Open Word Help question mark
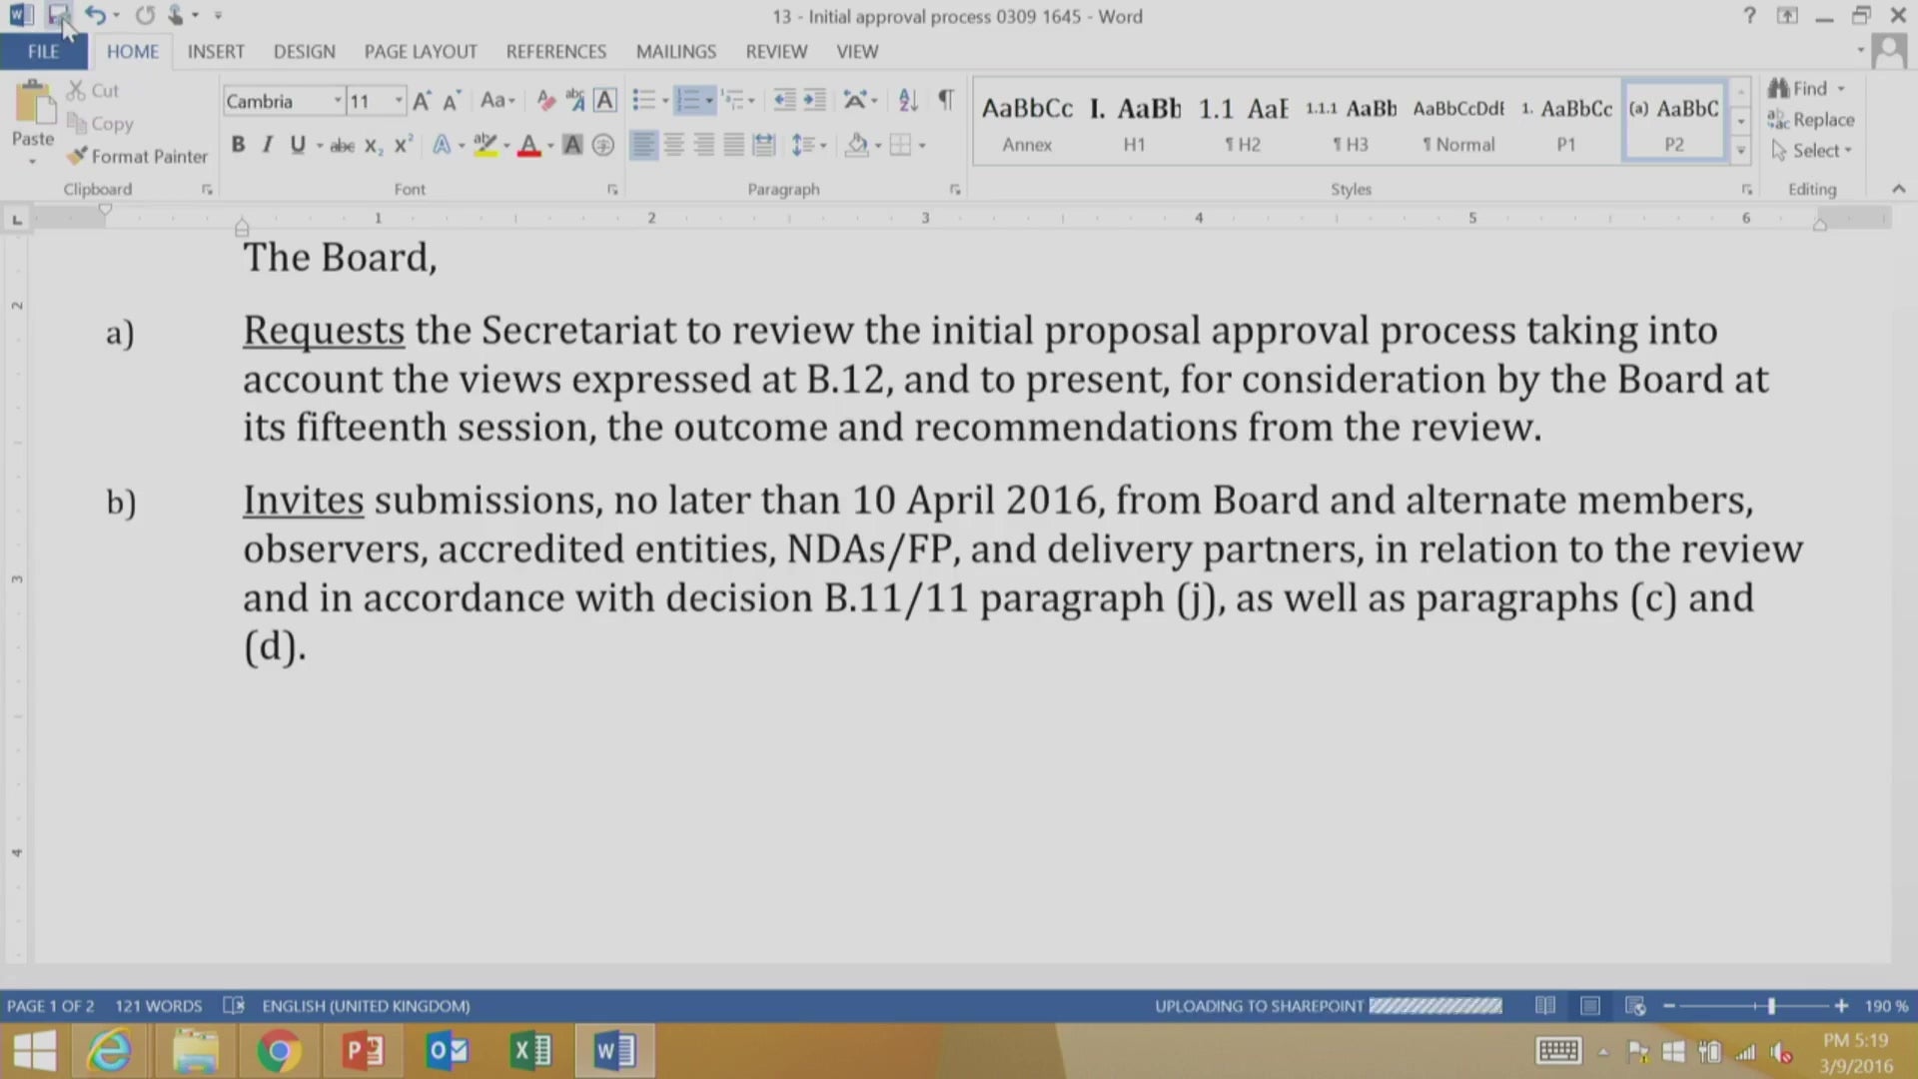 click(x=1749, y=15)
